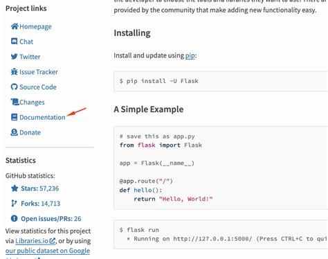The width and height of the screenshot is (328, 259).
Task: Open our public dataset on Google link
Action: point(48,251)
